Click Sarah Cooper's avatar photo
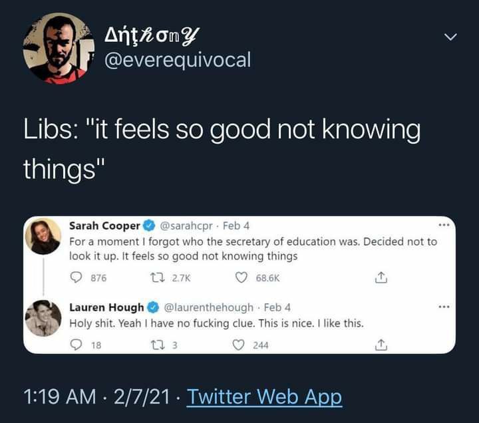Image resolution: width=479 pixels, height=423 pixels. [43, 236]
